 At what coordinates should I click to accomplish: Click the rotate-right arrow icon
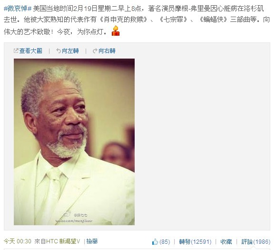[95, 51]
